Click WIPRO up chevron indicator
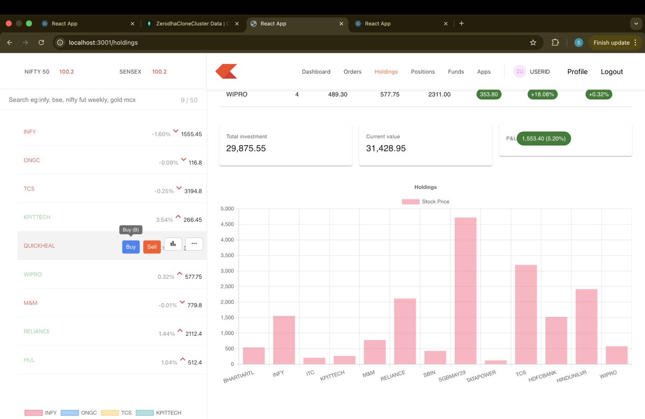The height and width of the screenshot is (419, 645). pyautogui.click(x=180, y=273)
